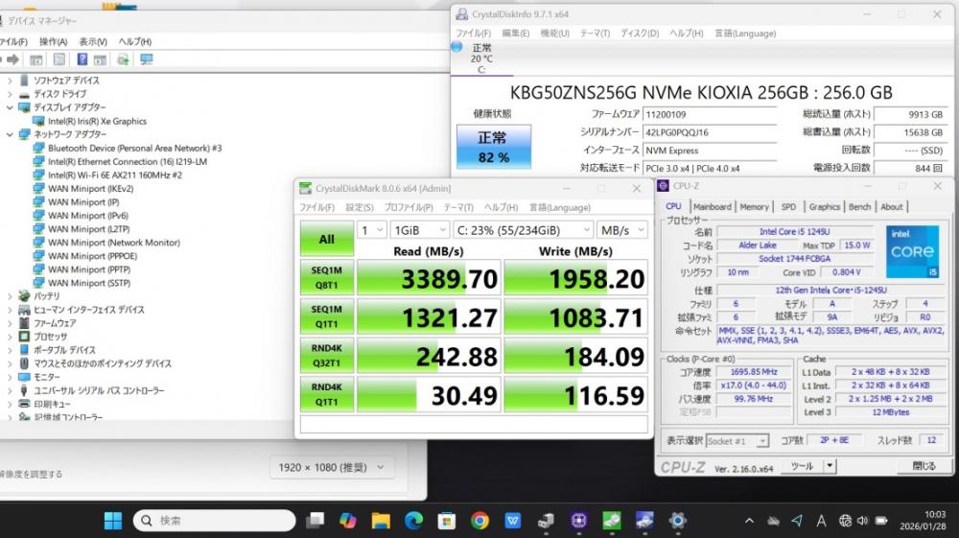Open Microsoft Edge from the taskbar
Screen dimensions: 959x538
pos(414,521)
